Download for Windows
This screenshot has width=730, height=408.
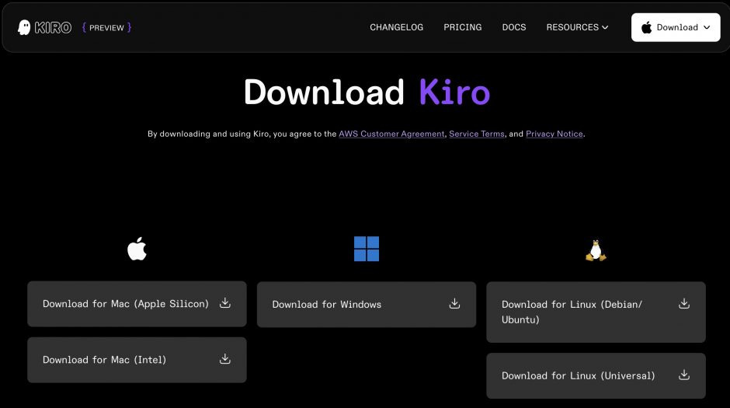click(x=367, y=305)
